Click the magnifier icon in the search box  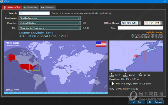21,13
